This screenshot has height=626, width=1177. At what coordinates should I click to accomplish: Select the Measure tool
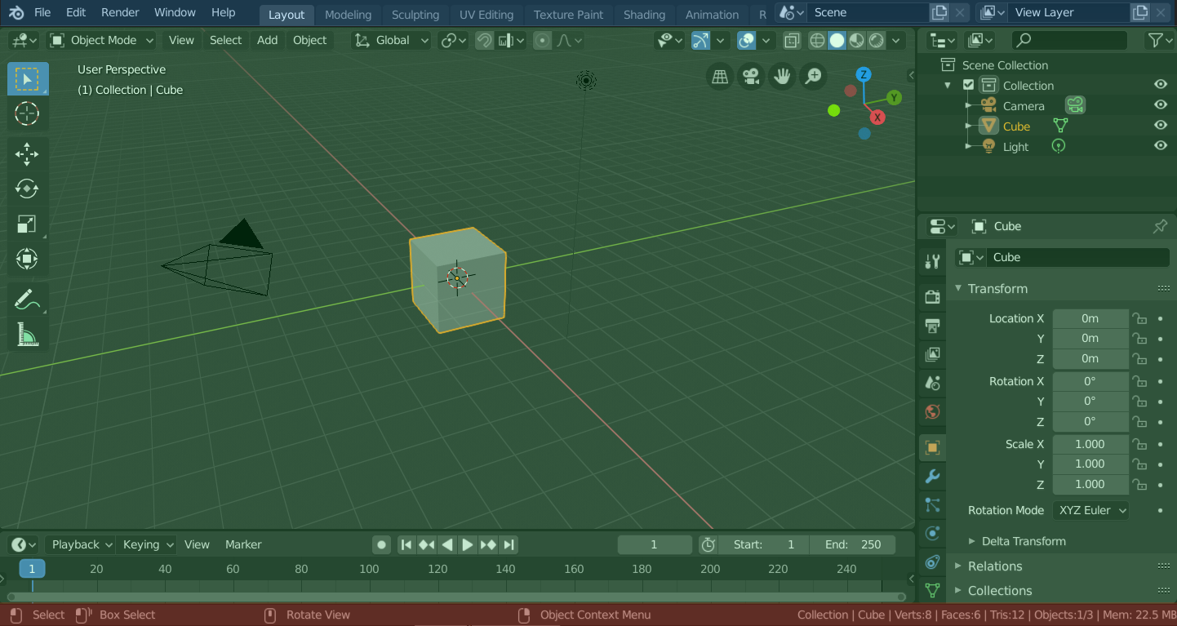coord(27,335)
